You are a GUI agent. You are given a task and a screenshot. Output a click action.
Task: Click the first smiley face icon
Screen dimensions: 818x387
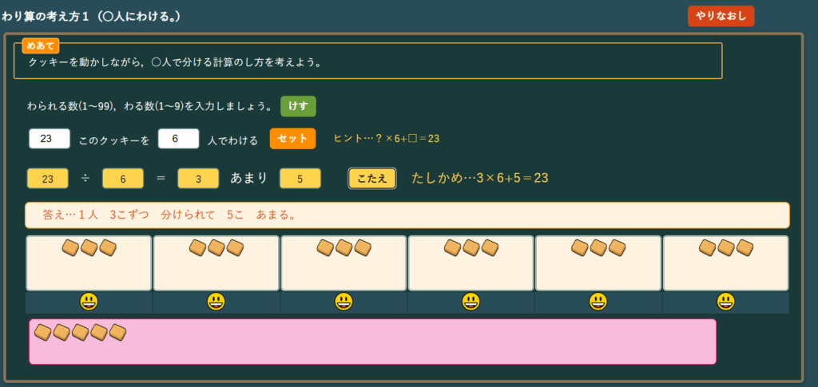click(89, 302)
